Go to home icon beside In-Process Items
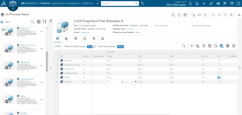 3,15
